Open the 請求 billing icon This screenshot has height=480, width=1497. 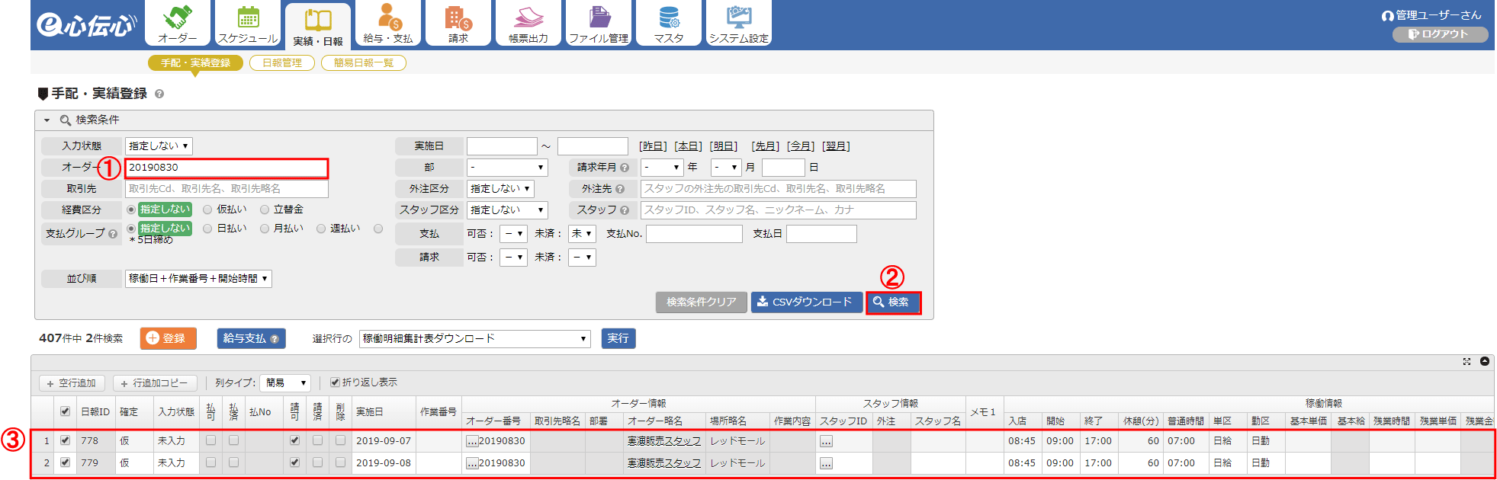[458, 23]
